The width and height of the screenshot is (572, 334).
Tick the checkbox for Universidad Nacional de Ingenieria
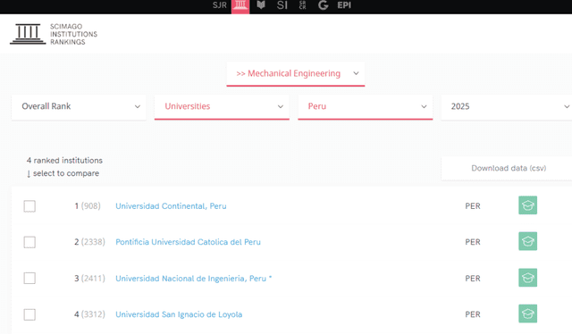(29, 279)
